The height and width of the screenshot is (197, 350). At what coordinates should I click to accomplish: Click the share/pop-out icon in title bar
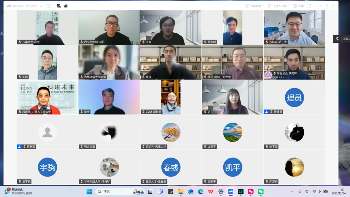pyautogui.click(x=49, y=6)
